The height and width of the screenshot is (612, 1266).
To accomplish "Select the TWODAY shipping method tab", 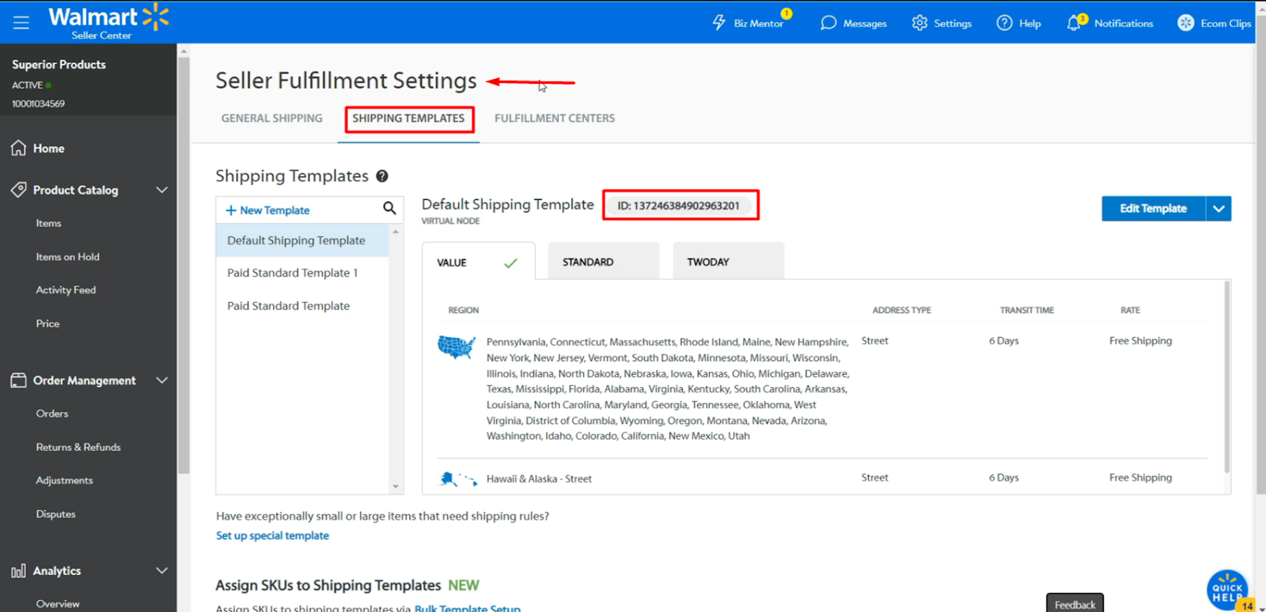I will pyautogui.click(x=729, y=261).
